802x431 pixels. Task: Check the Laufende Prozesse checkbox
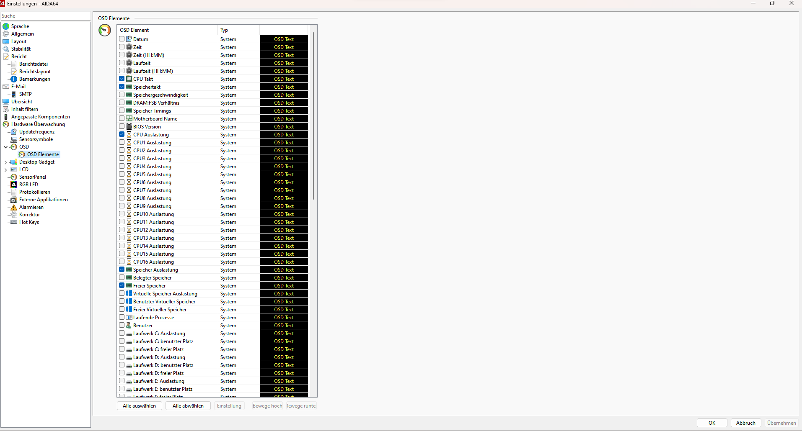point(122,317)
